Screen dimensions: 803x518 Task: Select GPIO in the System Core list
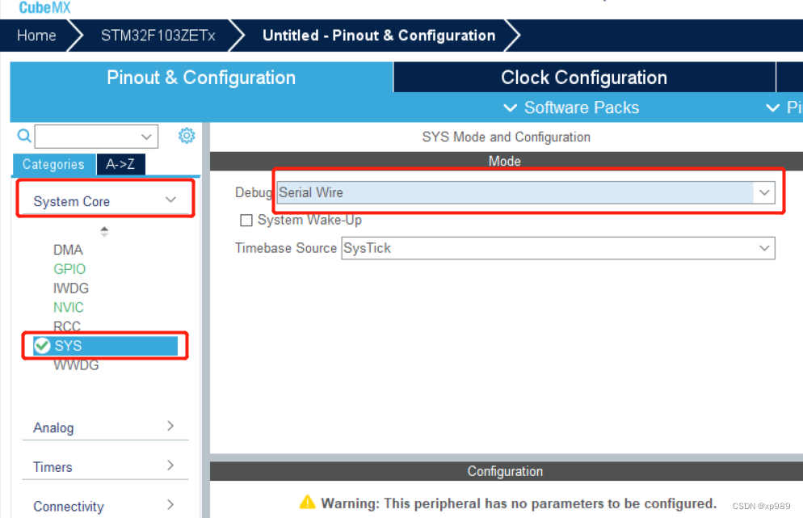coord(69,269)
